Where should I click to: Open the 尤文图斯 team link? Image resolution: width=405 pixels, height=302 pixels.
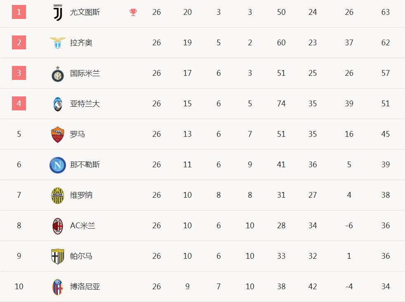tap(85, 12)
